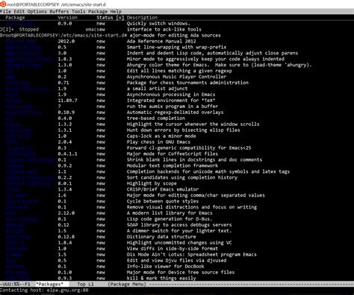Screen dimensions: 354x295
Task: Click the *Packages* buffer name in the mode line
Action: click(x=49, y=284)
